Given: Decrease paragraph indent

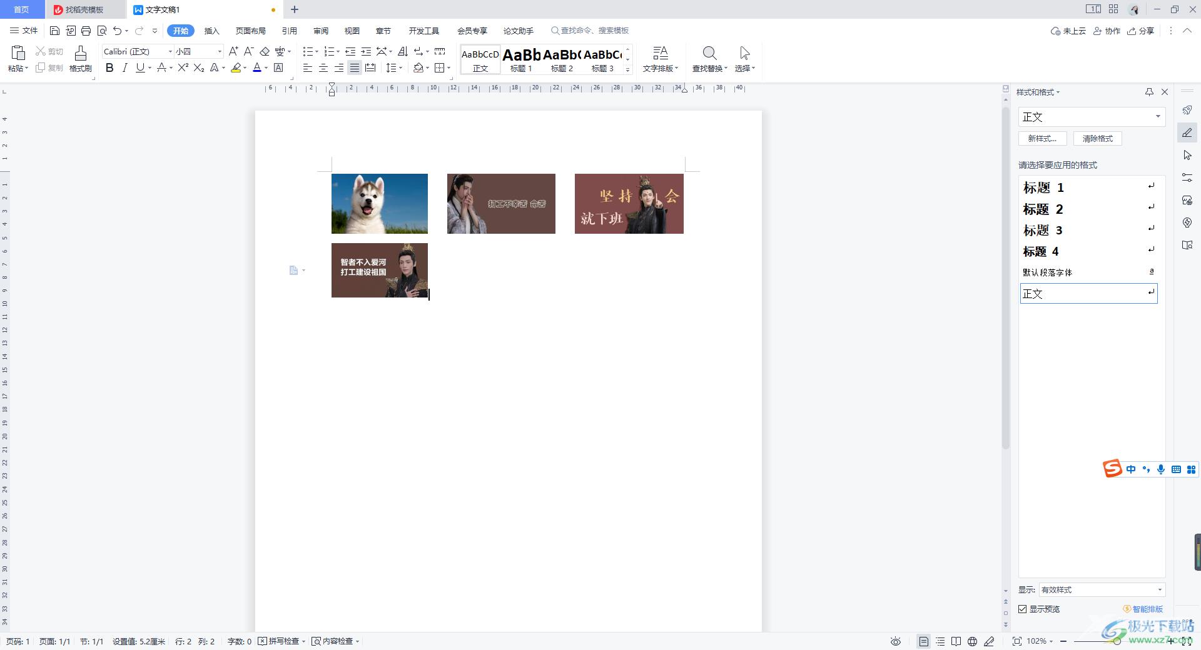Looking at the screenshot, I should (x=350, y=51).
